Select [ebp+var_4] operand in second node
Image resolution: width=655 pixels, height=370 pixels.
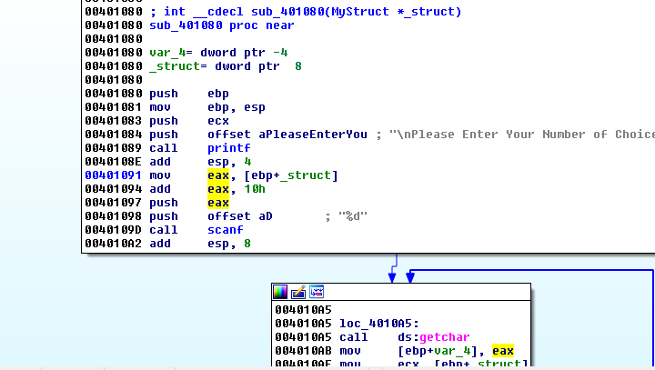[437, 350]
